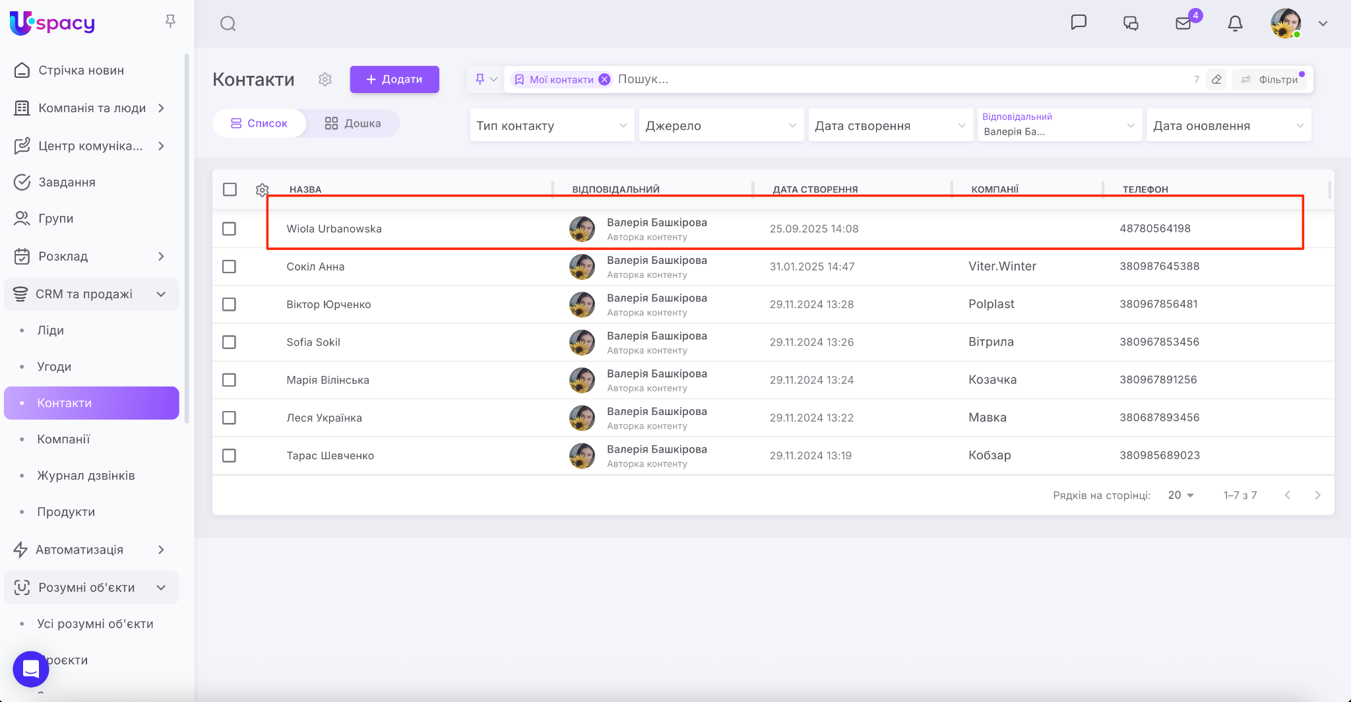
Task: Remove the 'Мої контакти' filter chip
Action: click(604, 80)
